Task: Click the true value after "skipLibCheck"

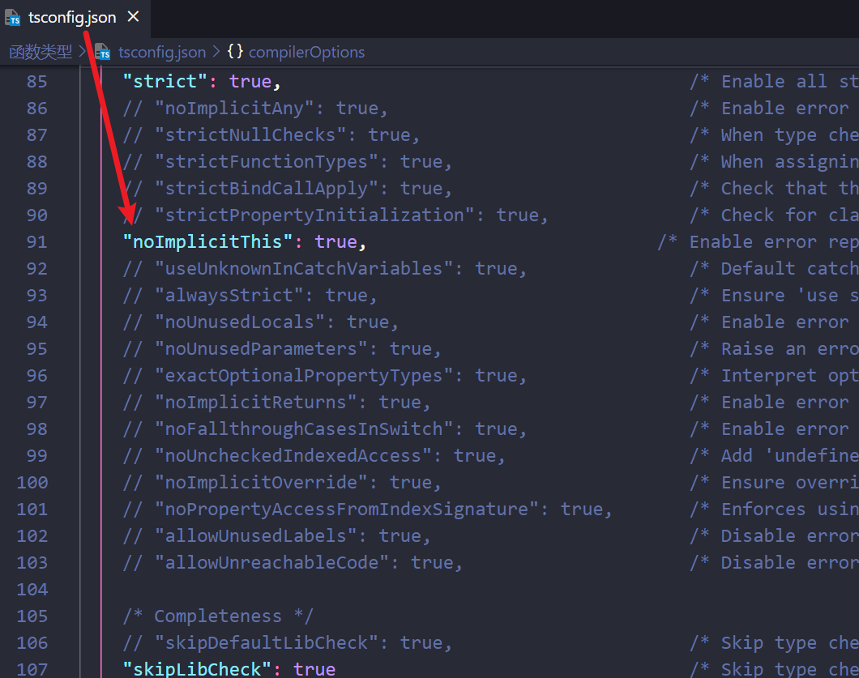Action: tap(314, 670)
